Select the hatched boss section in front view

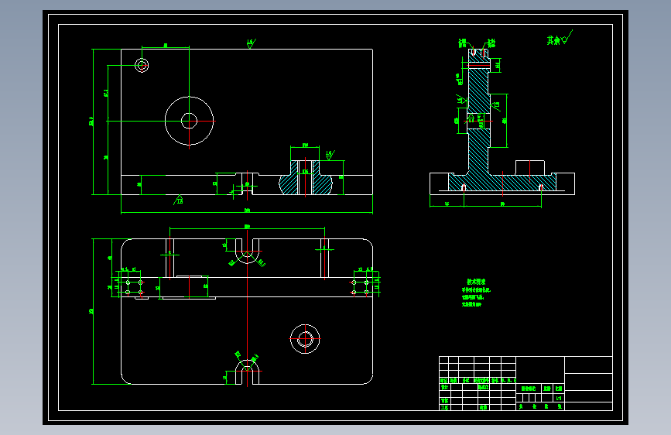(306, 177)
